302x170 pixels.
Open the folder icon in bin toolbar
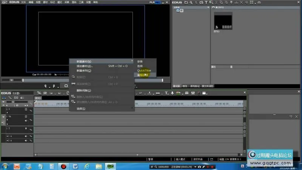coord(186,3)
